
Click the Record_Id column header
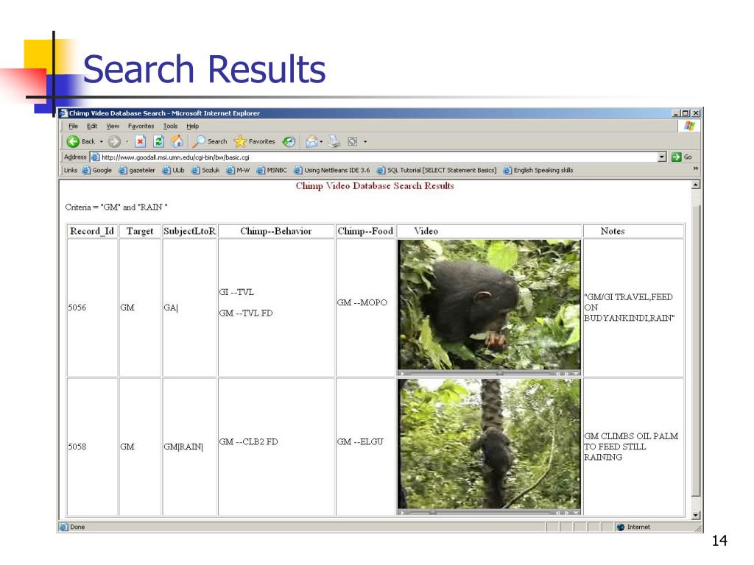(x=92, y=231)
